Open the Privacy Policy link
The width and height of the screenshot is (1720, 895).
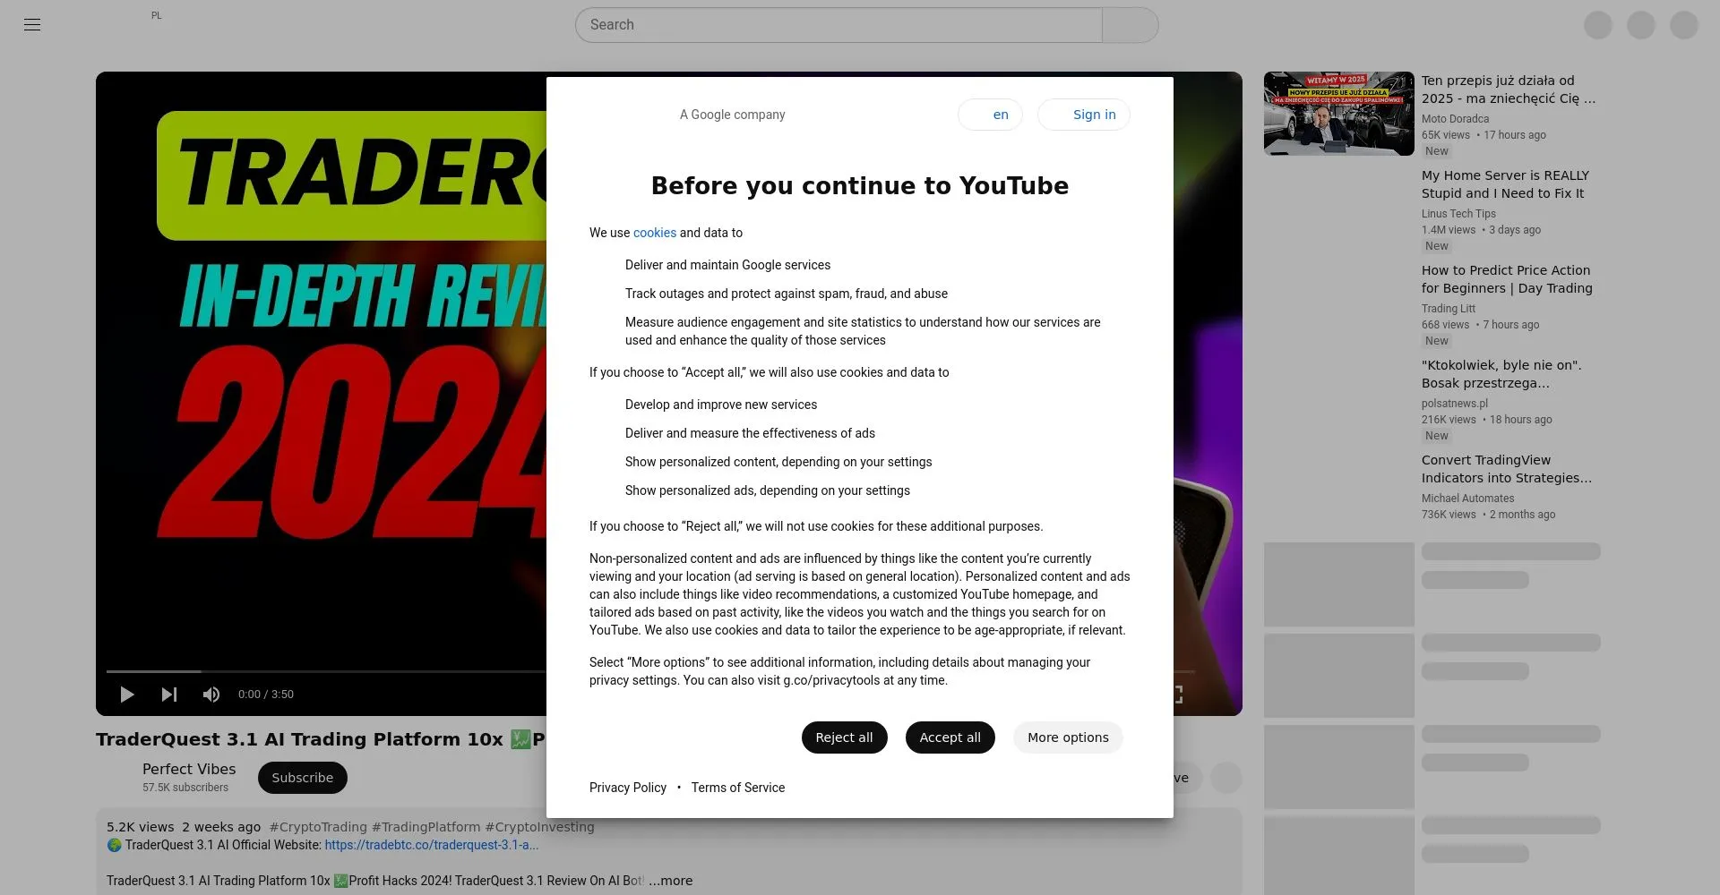[628, 788]
